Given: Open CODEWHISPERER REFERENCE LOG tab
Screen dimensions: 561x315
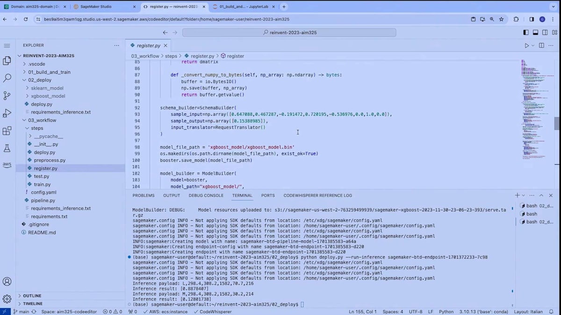Looking at the screenshot, I should coord(317,195).
